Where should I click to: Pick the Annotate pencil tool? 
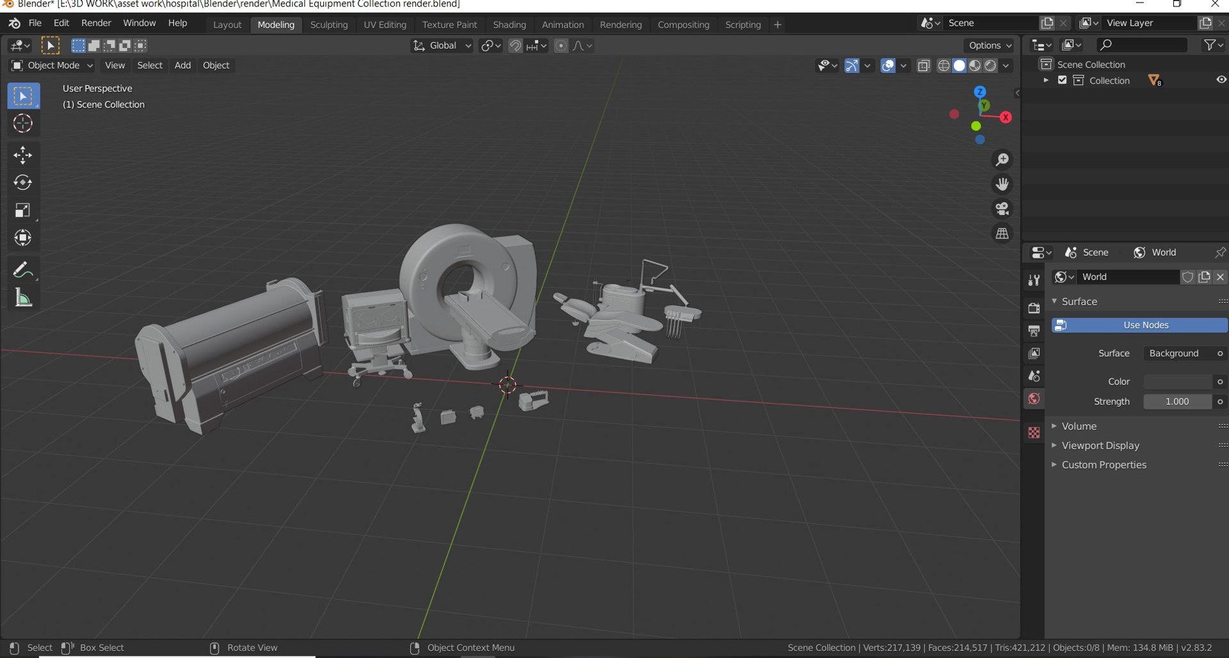[23, 270]
